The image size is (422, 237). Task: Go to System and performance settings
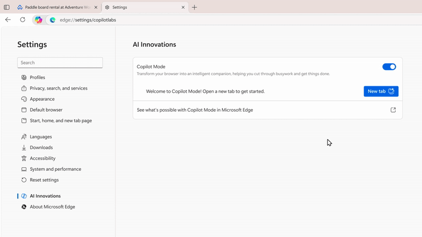(x=55, y=169)
